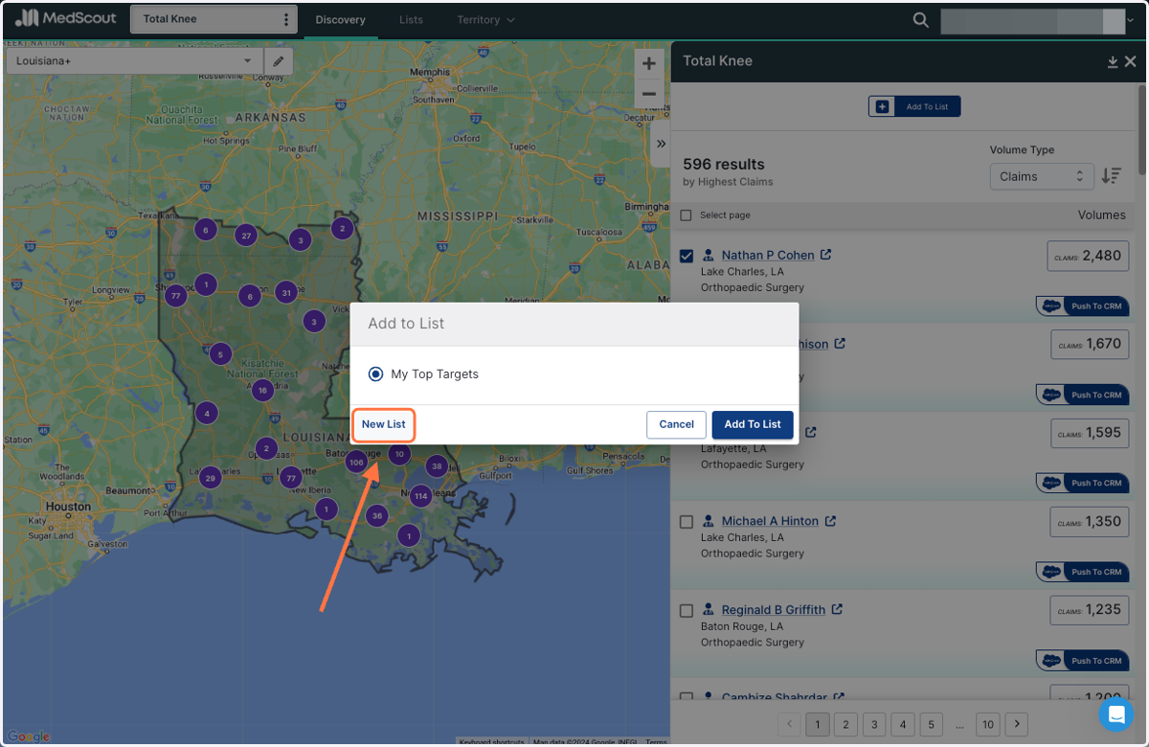Click the map cluster marker 31
This screenshot has width=1149, height=747.
[285, 292]
